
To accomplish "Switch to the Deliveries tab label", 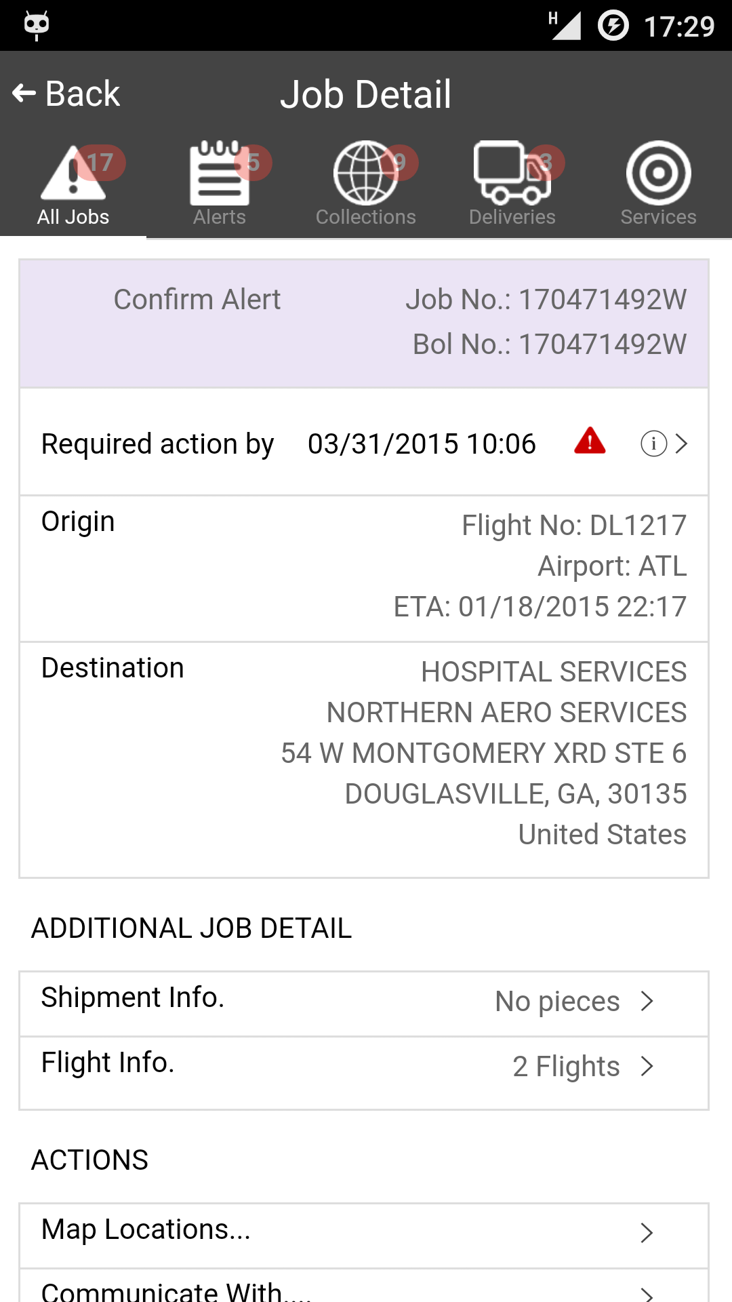I will coord(512,217).
